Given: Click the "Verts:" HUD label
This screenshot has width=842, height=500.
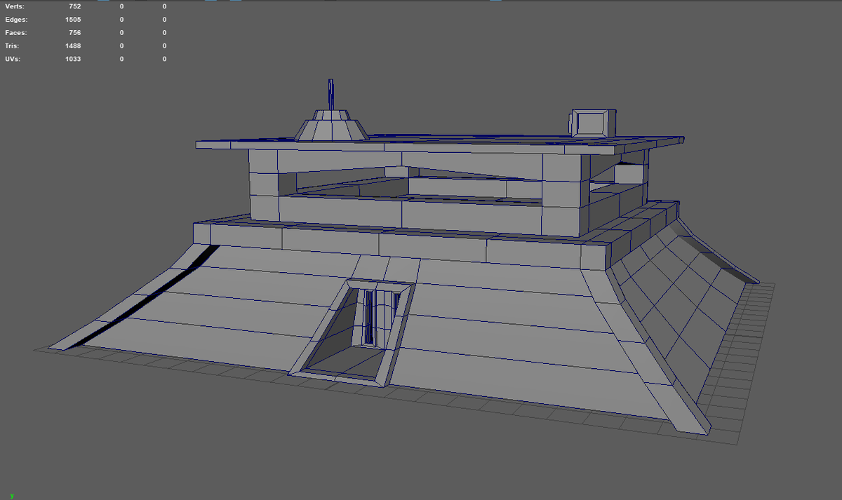Looking at the screenshot, I should pyautogui.click(x=15, y=6).
